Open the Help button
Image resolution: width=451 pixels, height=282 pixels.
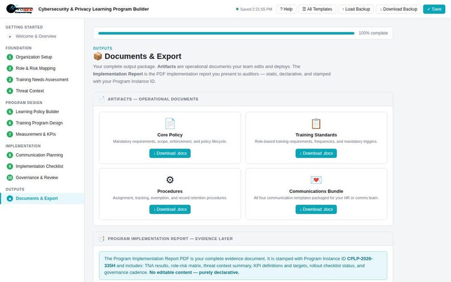click(x=286, y=9)
